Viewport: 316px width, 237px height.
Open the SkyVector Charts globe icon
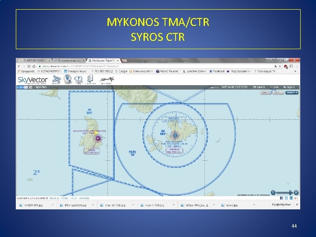[x=68, y=79]
